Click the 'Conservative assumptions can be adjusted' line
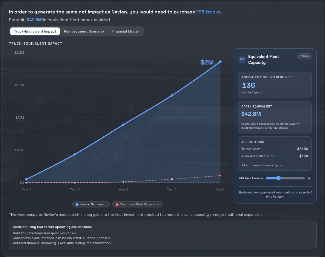This screenshot has width=325, height=257. pyautogui.click(x=62, y=238)
